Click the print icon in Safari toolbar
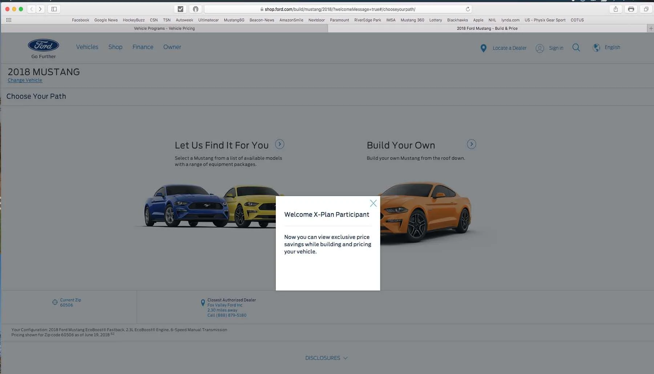The image size is (654, 374). pos(631,9)
